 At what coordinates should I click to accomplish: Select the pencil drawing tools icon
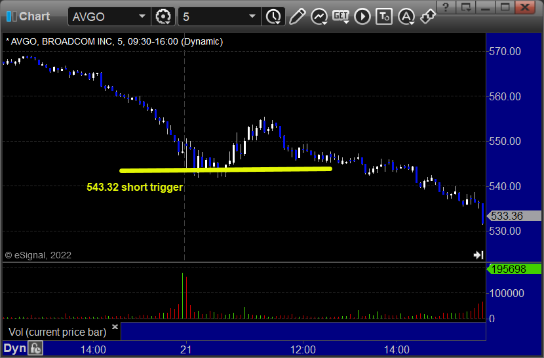pos(297,16)
